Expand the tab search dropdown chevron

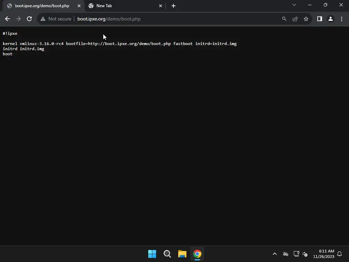point(294,5)
